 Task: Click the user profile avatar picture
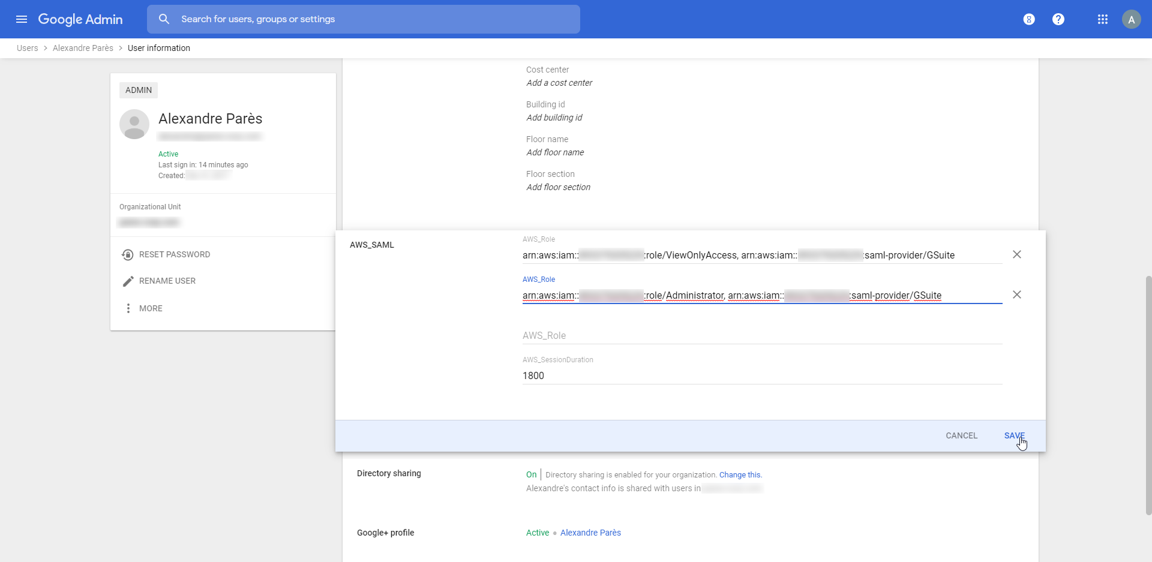pyautogui.click(x=134, y=124)
